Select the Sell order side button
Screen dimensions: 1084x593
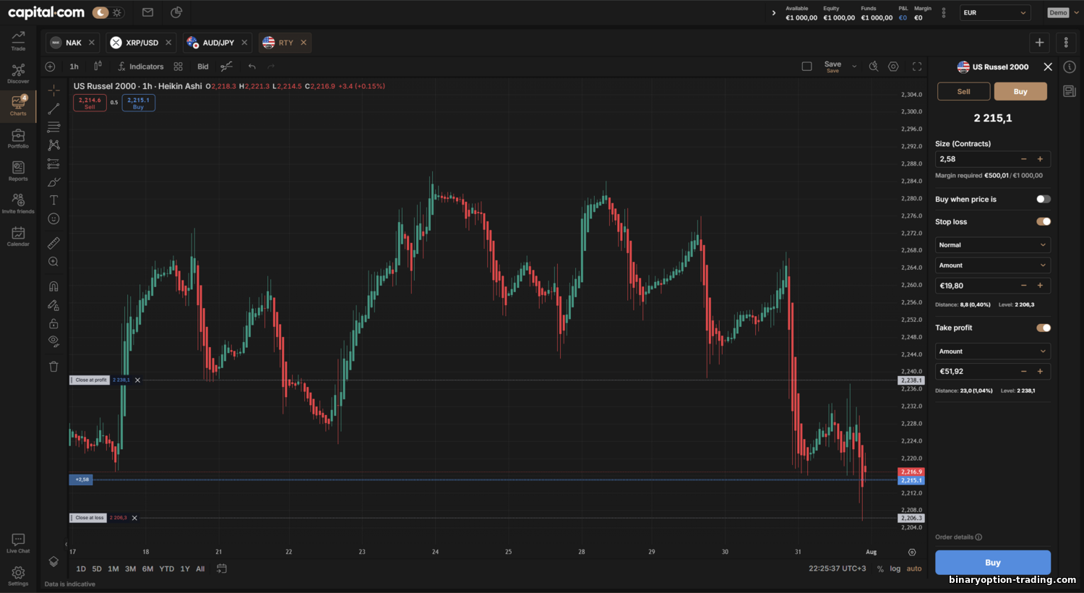click(963, 92)
